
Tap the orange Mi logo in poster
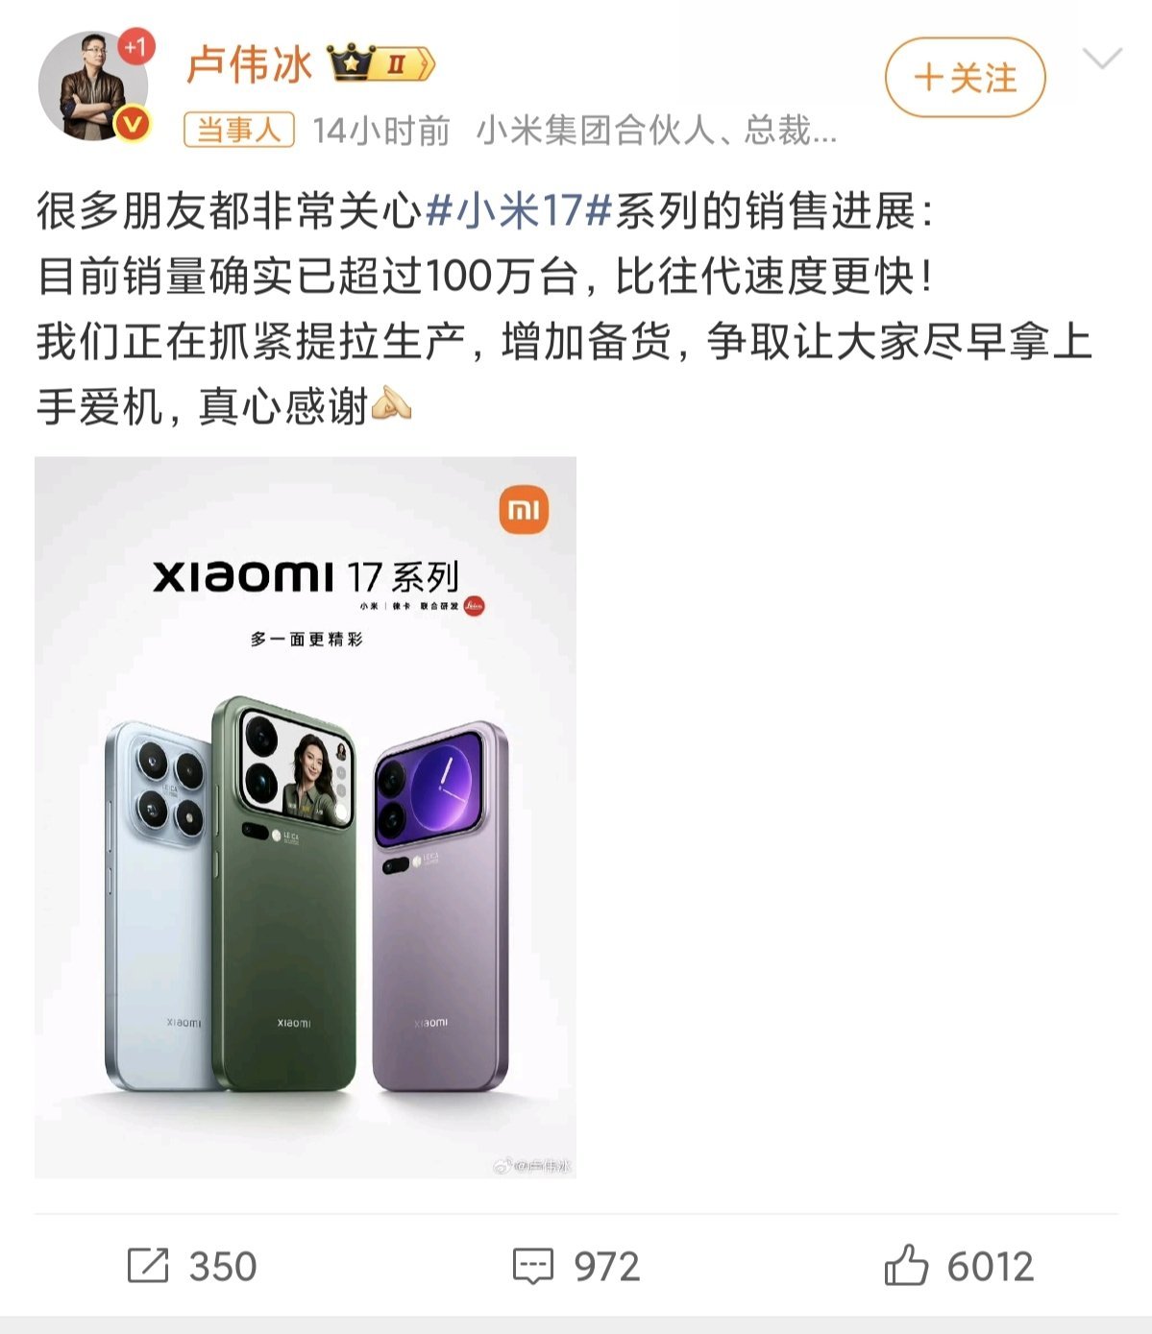[x=524, y=509]
